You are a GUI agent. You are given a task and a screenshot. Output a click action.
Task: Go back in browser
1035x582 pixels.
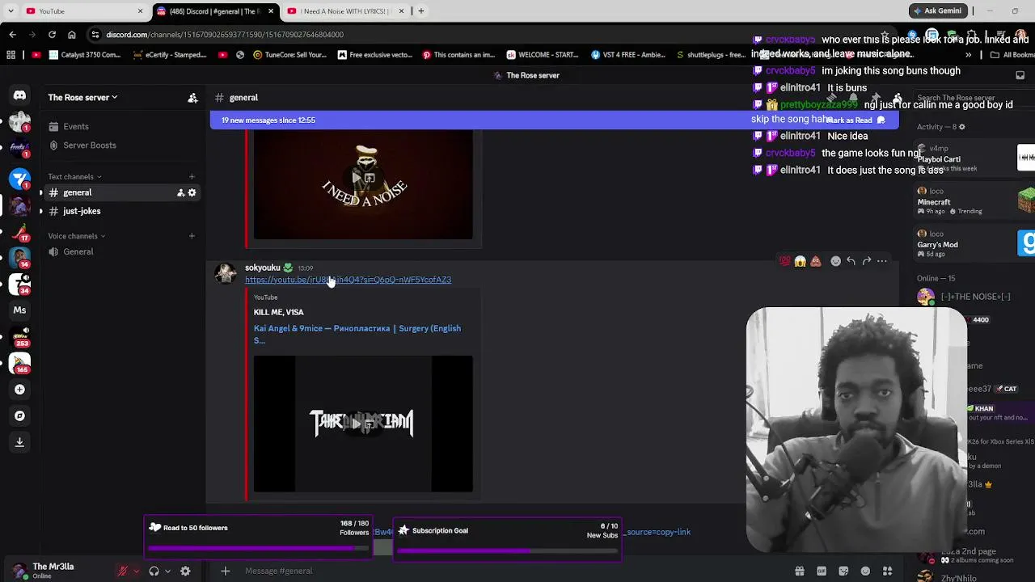pos(12,35)
